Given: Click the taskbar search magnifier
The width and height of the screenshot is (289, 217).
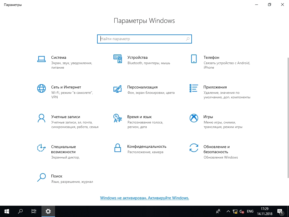Looking at the screenshot, I should pyautogui.click(x=20, y=211).
